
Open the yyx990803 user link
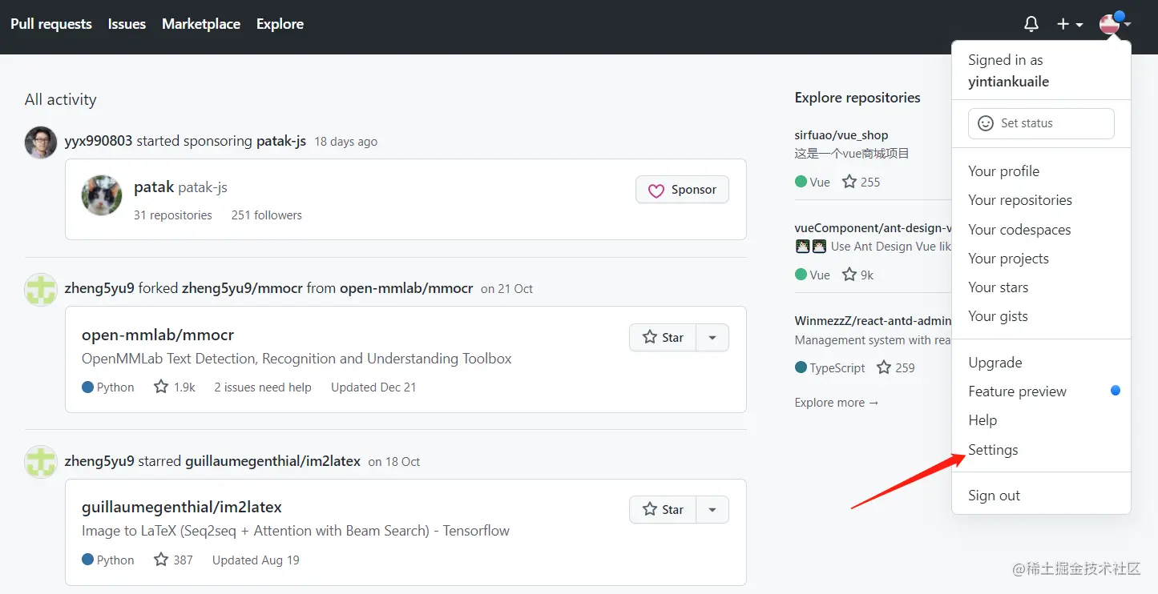pyautogui.click(x=99, y=142)
